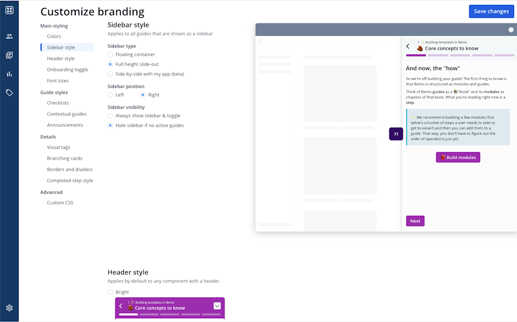Open Branching cards section
517x322 pixels.
[x=65, y=158]
